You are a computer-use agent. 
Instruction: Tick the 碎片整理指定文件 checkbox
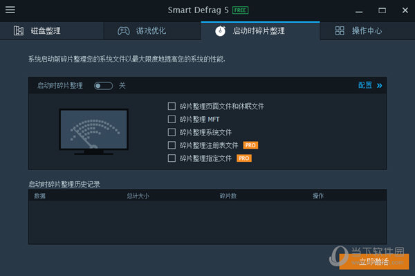(172, 158)
